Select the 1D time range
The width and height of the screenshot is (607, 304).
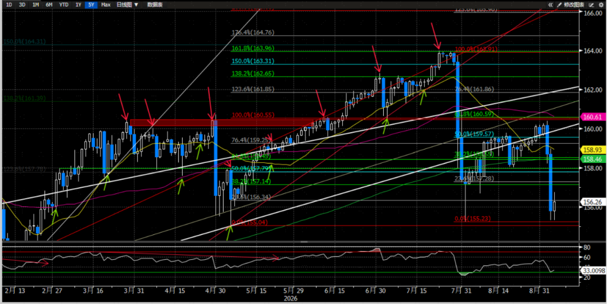coord(10,4)
